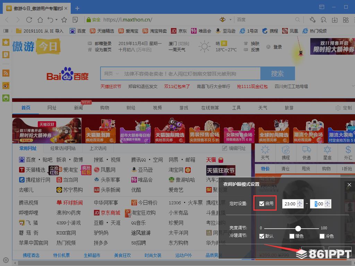Select the 清仓 deals tab

[x=285, y=169]
